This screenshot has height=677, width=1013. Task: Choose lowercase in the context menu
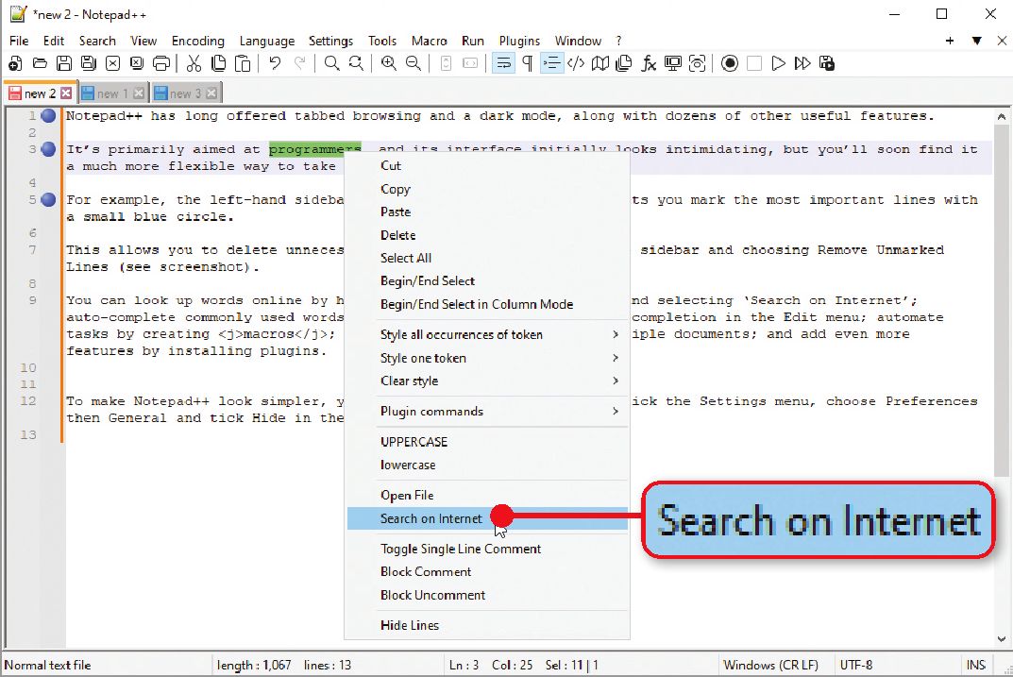[487, 465]
